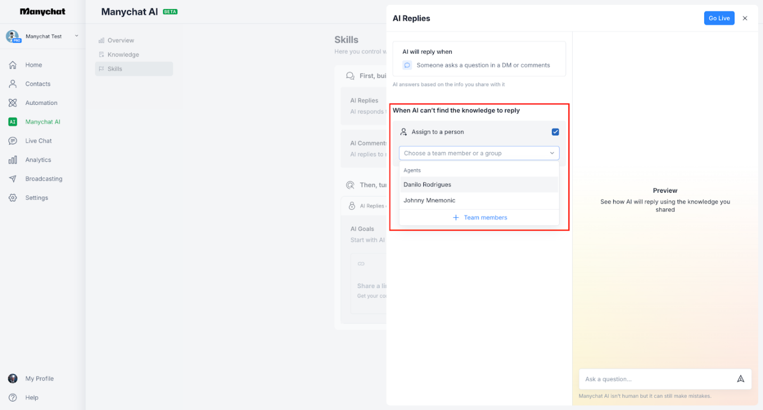Screen dimensions: 763x410
Task: Open Live Chat
Action: click(37, 141)
